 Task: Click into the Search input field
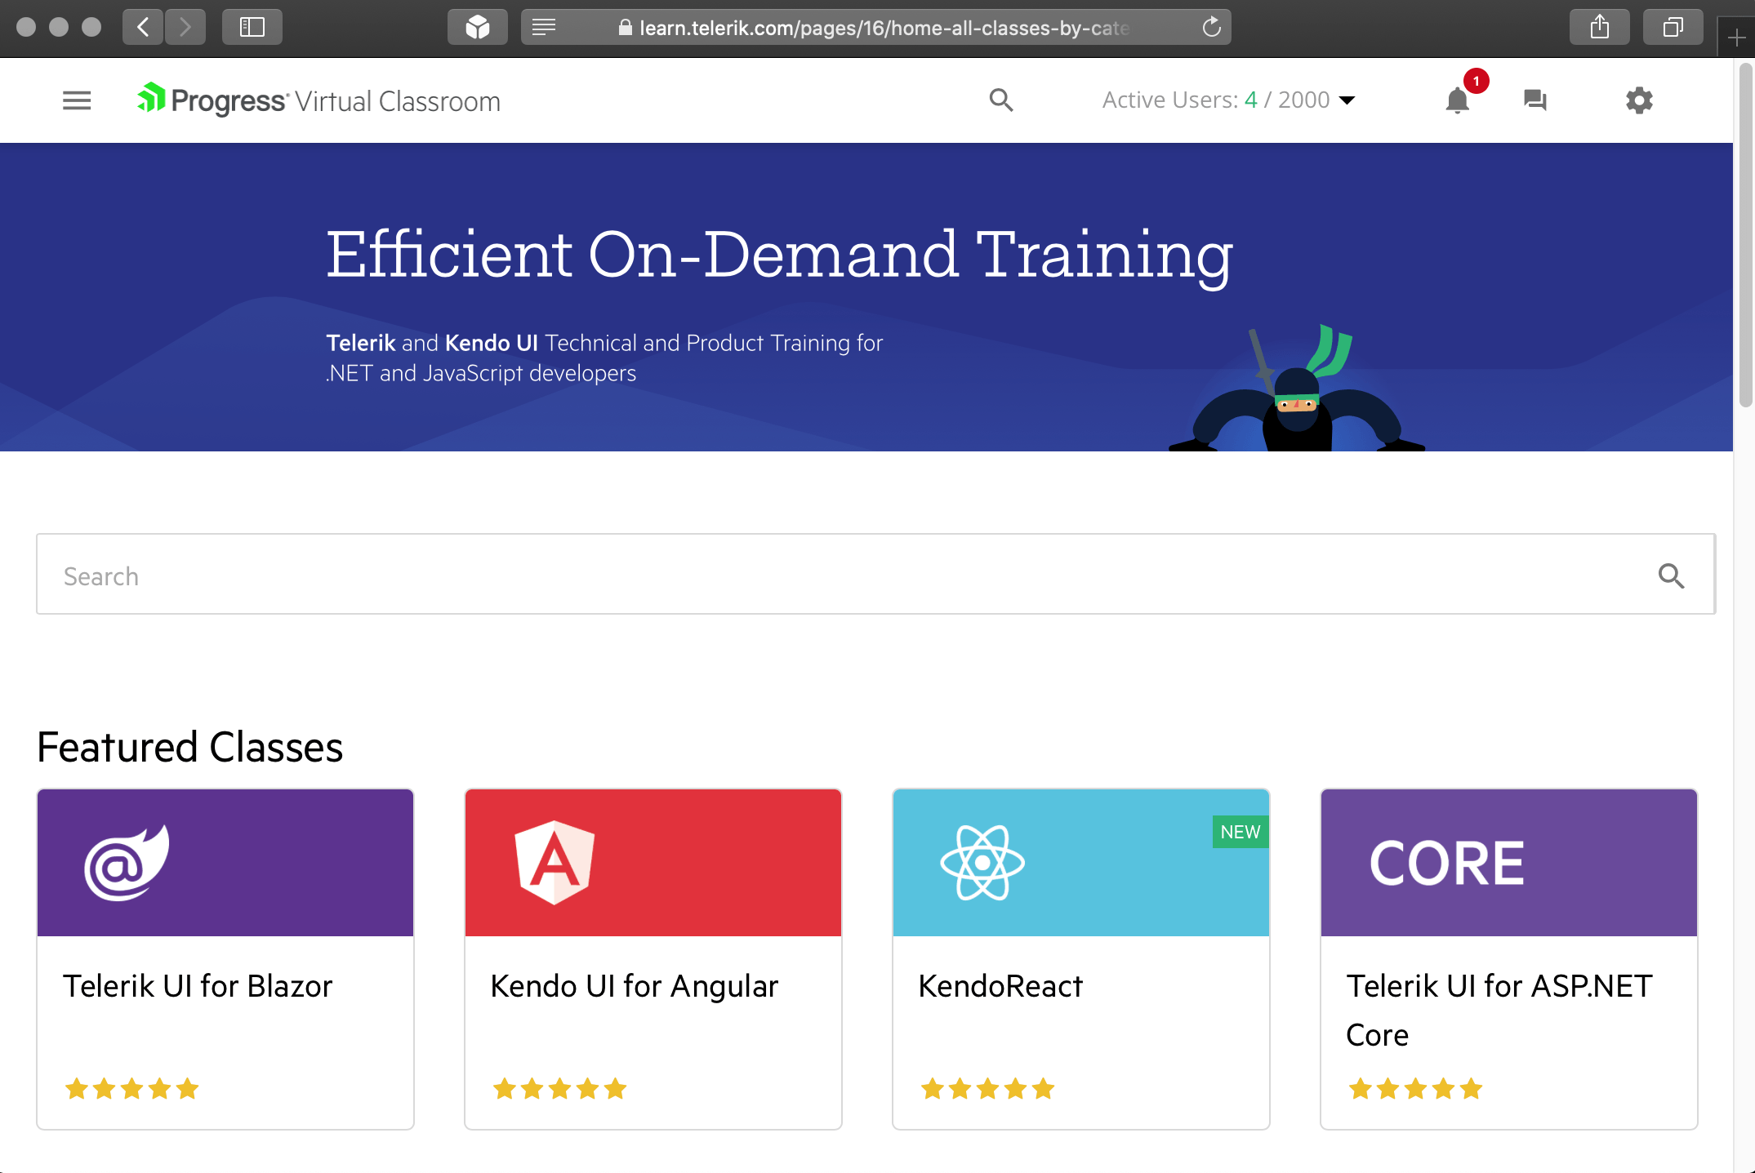pos(817,576)
